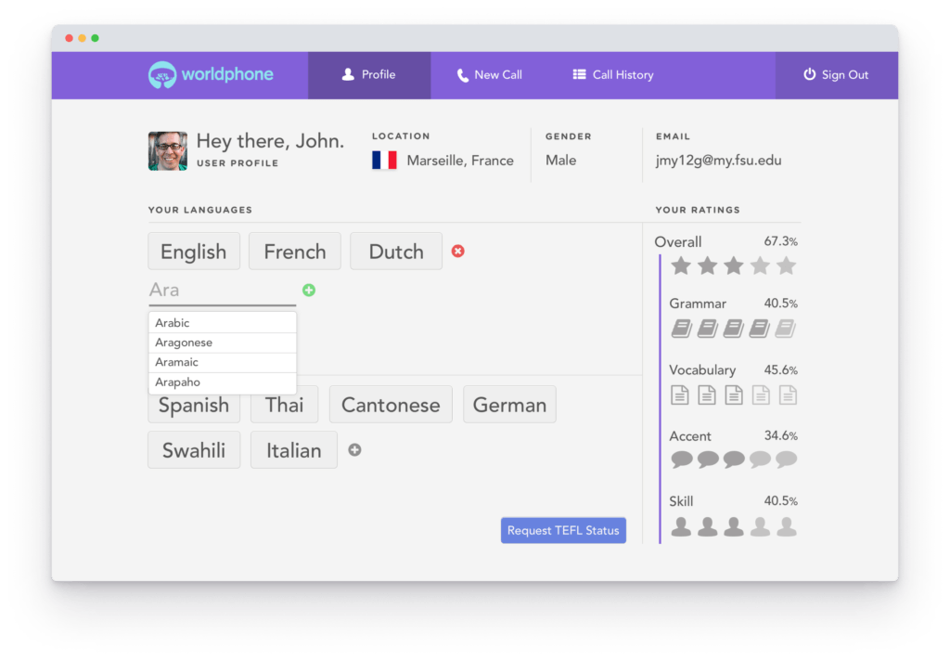The width and height of the screenshot is (950, 660).
Task: Open the New Call tab
Action: click(x=489, y=74)
